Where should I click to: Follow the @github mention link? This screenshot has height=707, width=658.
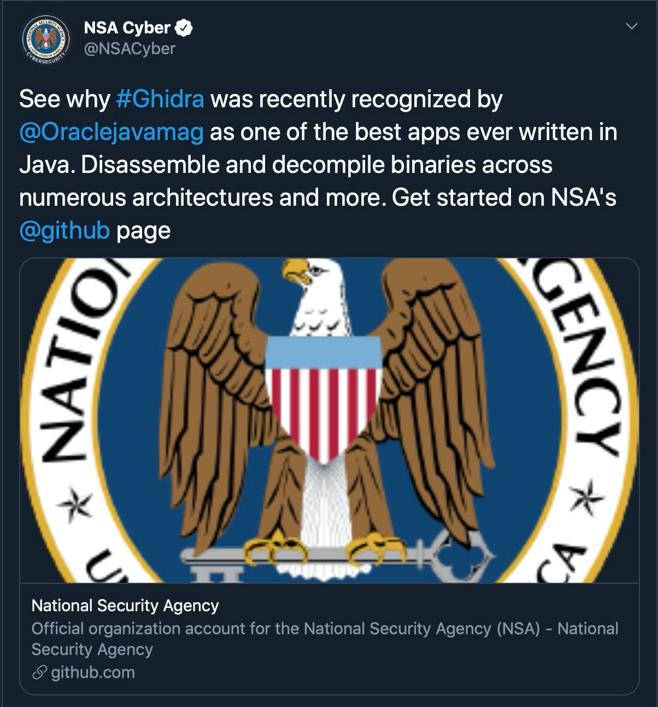[x=64, y=230]
